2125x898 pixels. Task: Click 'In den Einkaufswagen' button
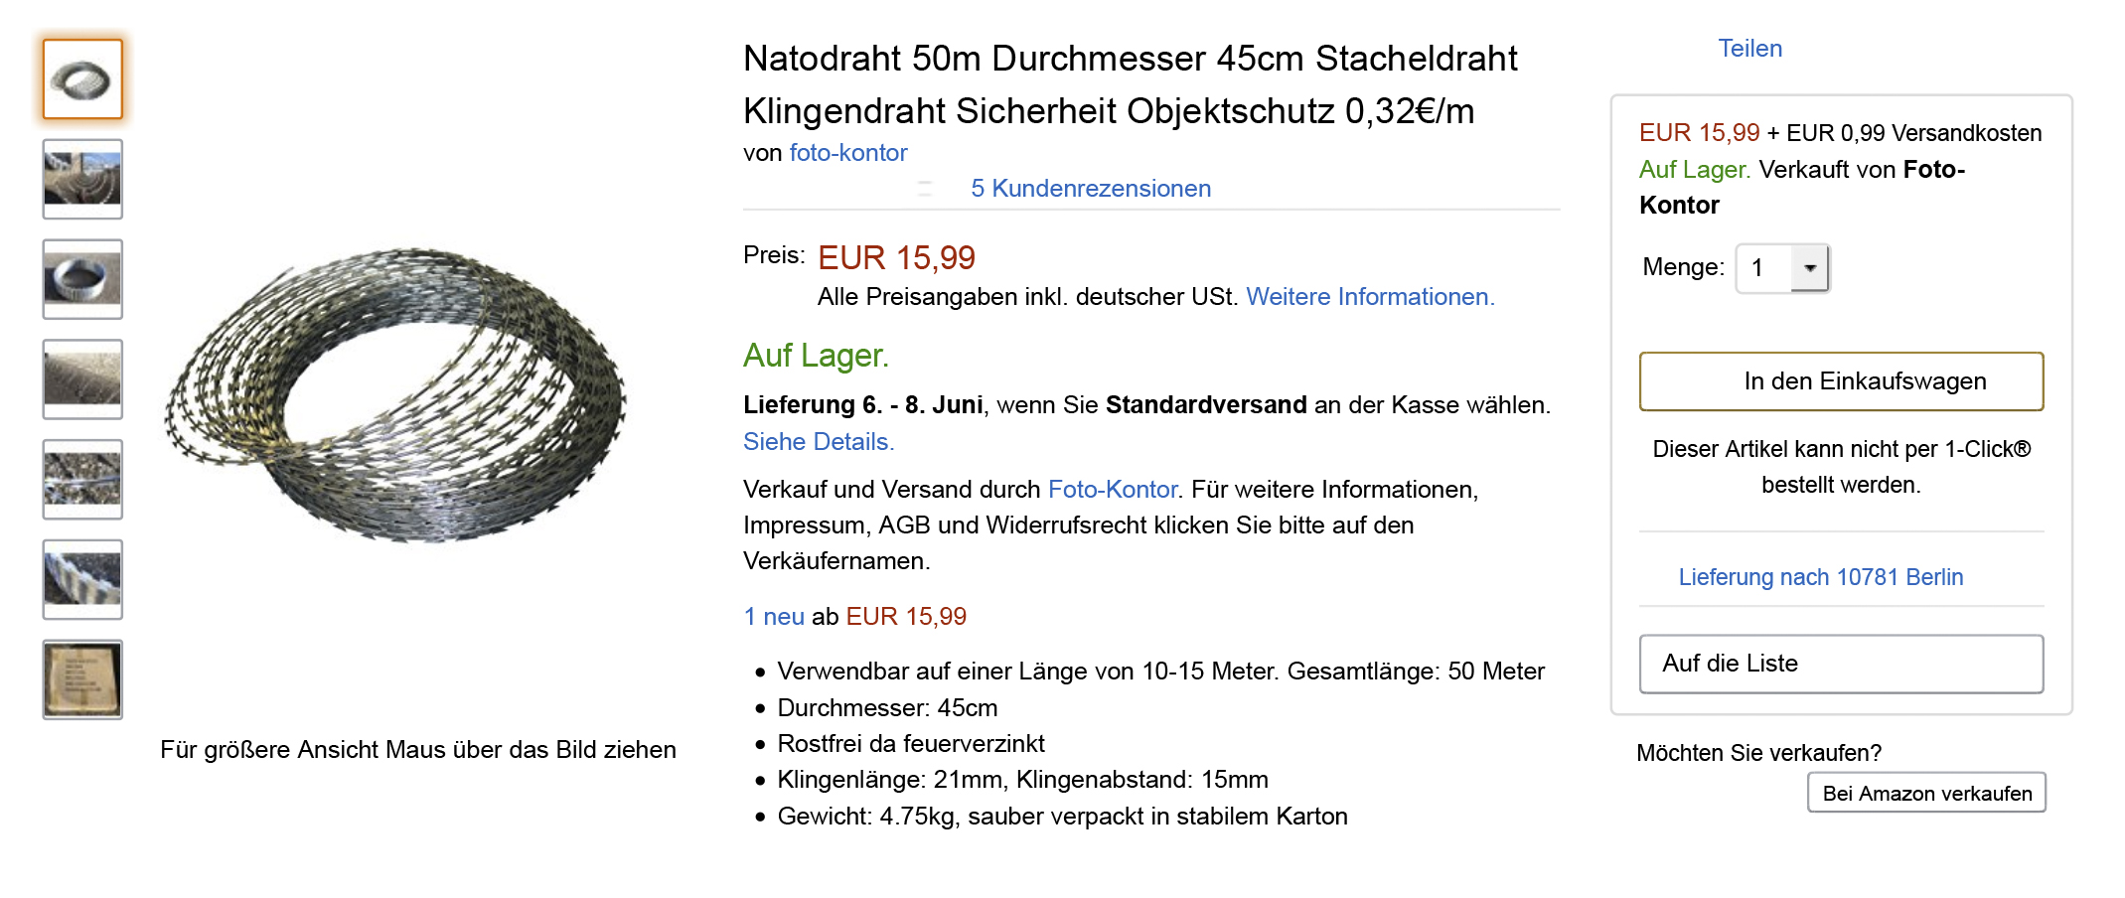(x=1841, y=381)
